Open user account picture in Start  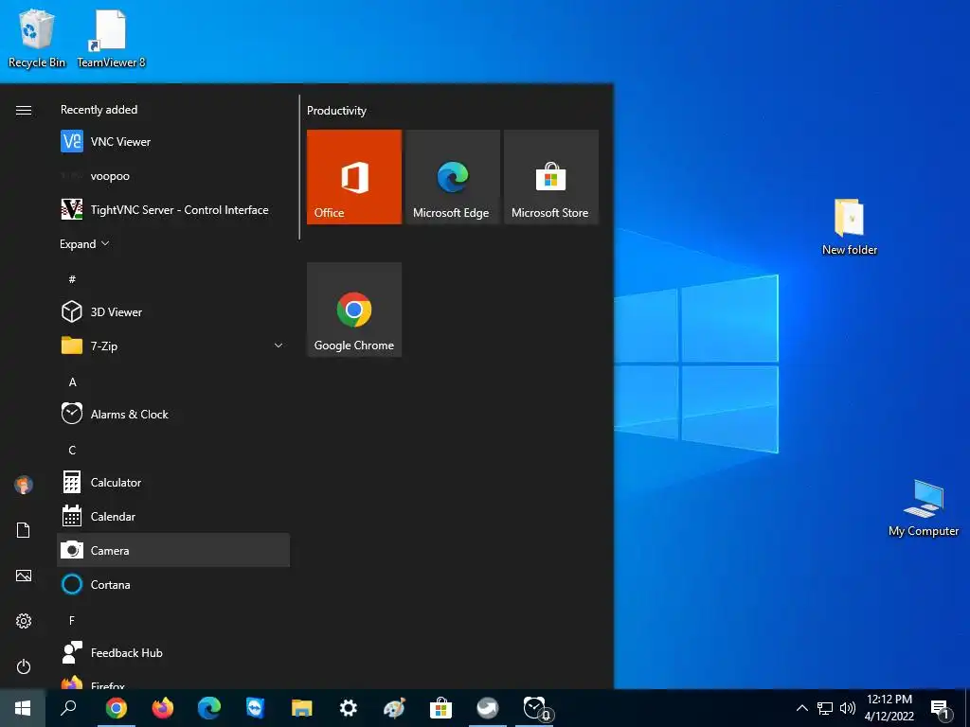coord(24,485)
